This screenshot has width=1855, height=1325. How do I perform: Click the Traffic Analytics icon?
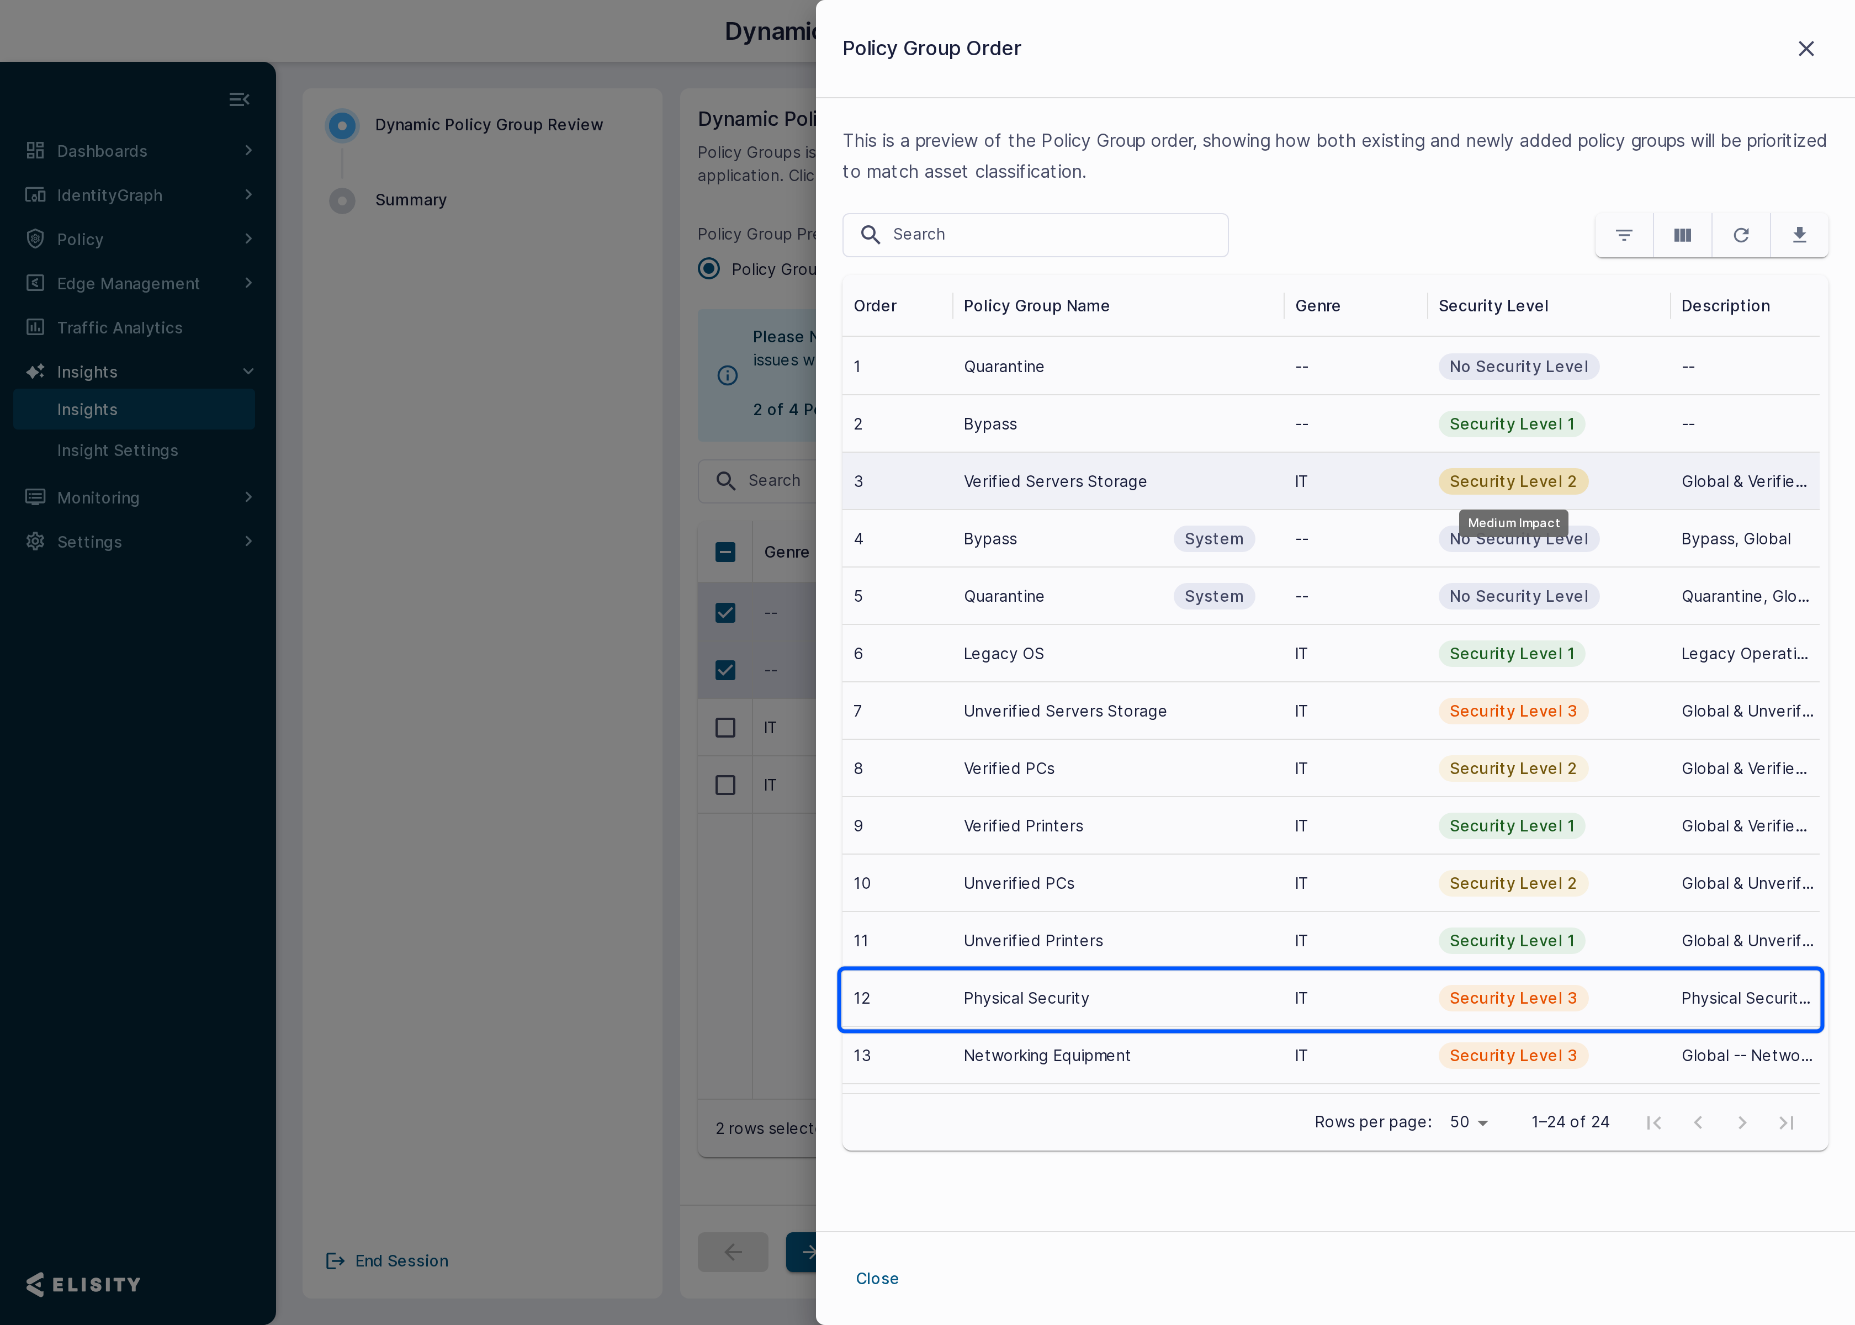pos(35,327)
